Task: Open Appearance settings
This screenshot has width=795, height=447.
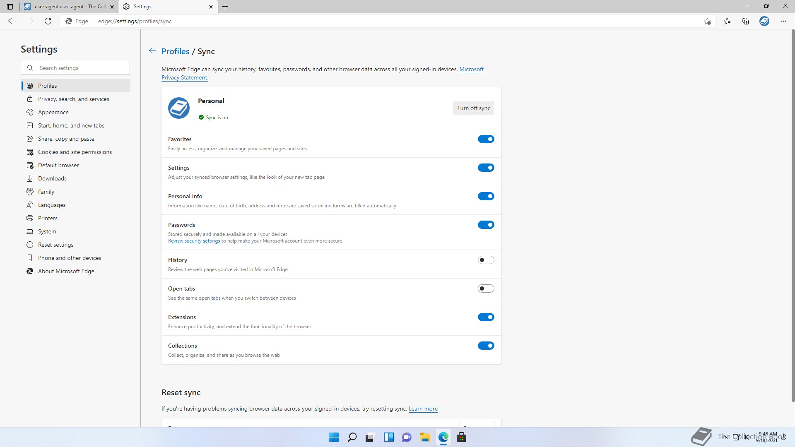Action: (75, 112)
